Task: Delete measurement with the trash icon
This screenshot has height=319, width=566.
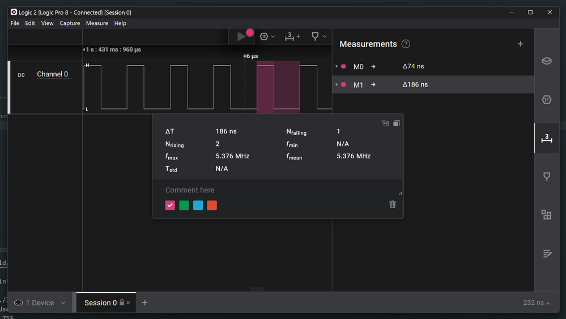Action: coord(392,204)
